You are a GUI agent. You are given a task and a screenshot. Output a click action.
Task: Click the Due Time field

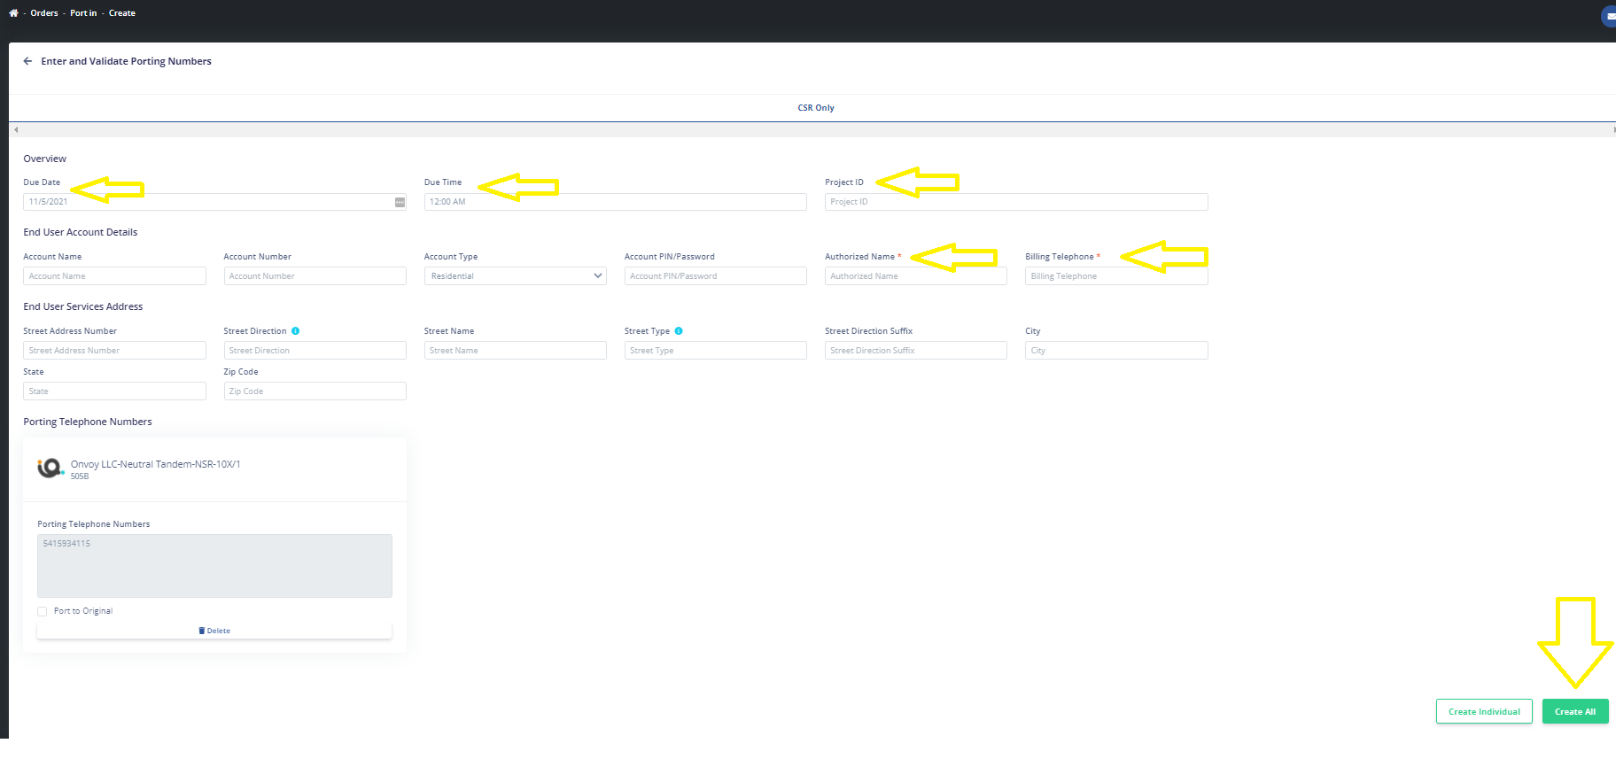tap(615, 202)
